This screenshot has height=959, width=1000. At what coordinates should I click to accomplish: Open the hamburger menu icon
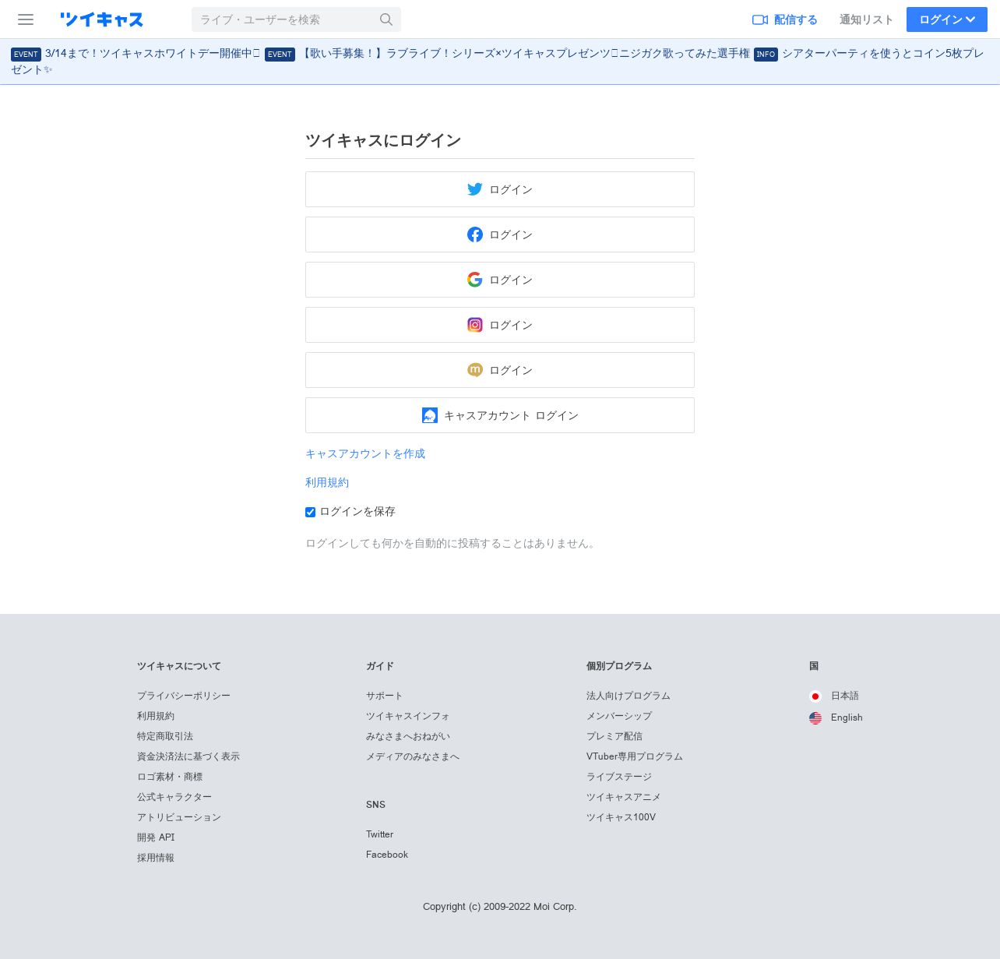tap(26, 19)
